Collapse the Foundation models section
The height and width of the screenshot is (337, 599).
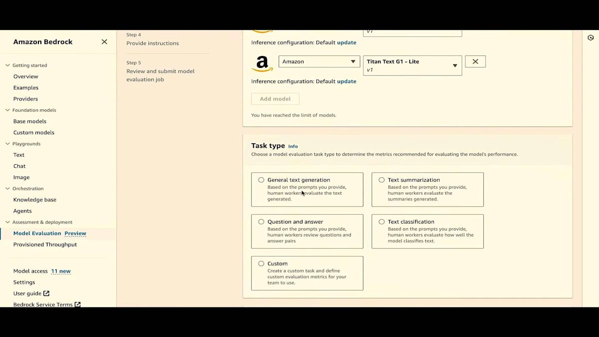(x=7, y=110)
